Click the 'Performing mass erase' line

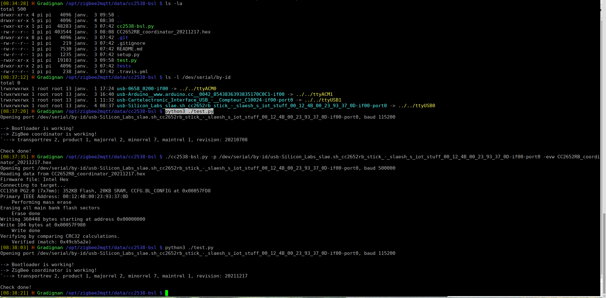(x=41, y=202)
